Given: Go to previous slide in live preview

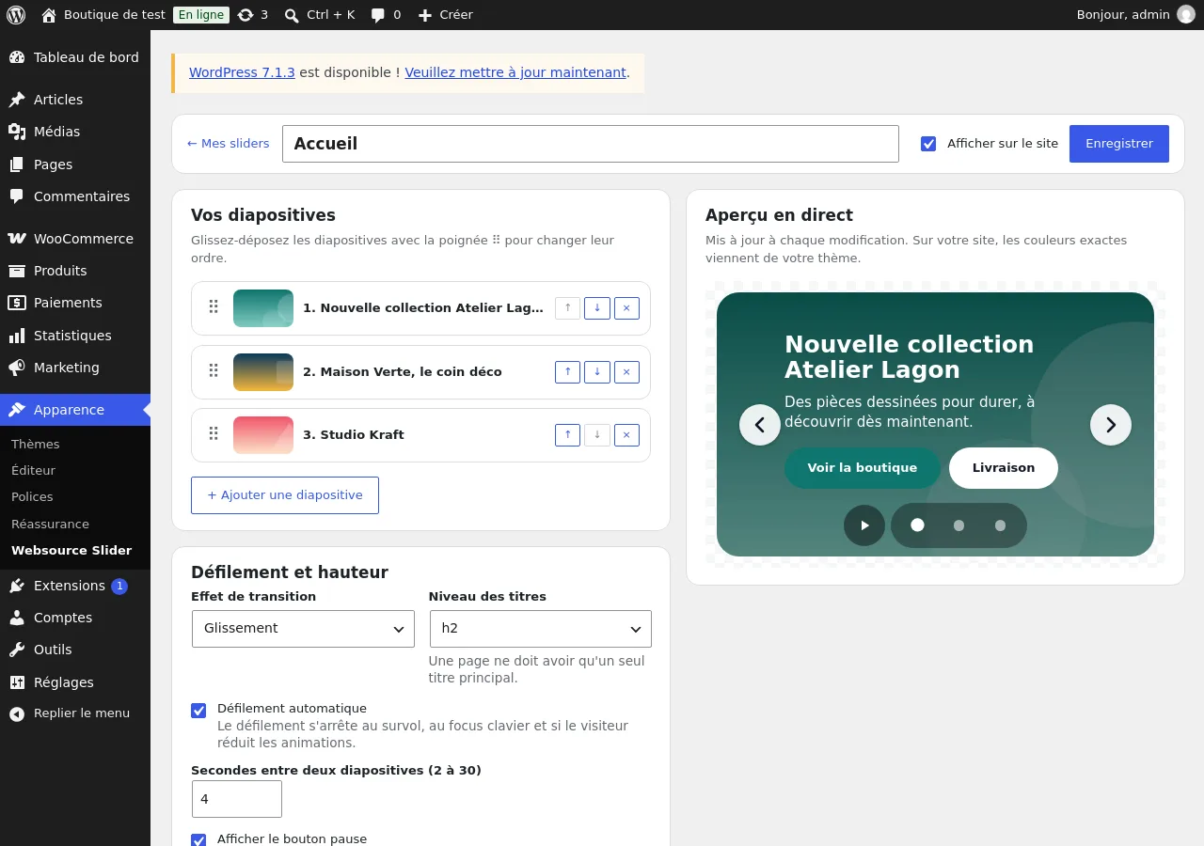Looking at the screenshot, I should click(x=760, y=425).
